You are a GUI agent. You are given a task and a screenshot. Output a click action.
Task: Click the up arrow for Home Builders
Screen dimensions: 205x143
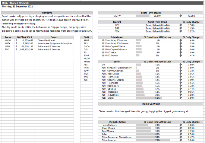coord(181,125)
